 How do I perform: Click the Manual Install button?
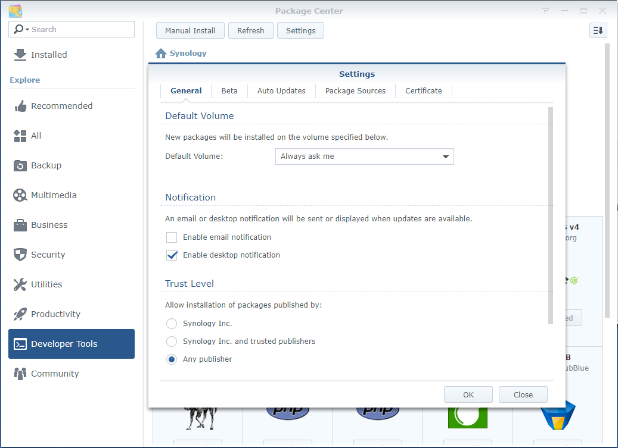(x=190, y=30)
